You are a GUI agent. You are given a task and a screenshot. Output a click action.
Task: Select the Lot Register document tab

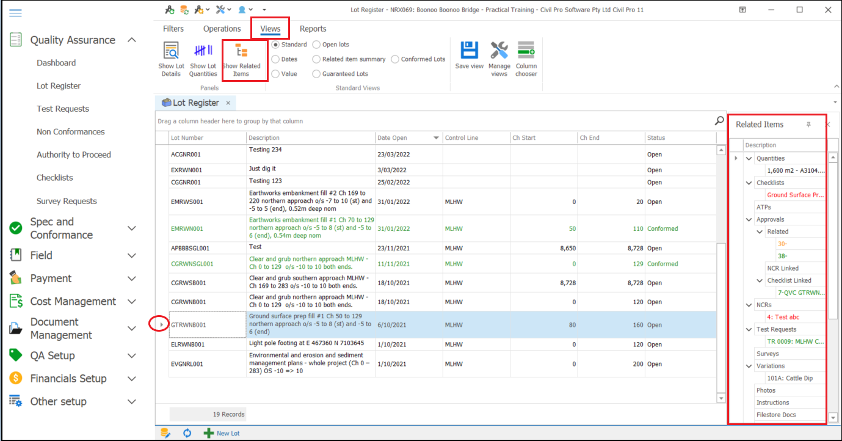195,103
